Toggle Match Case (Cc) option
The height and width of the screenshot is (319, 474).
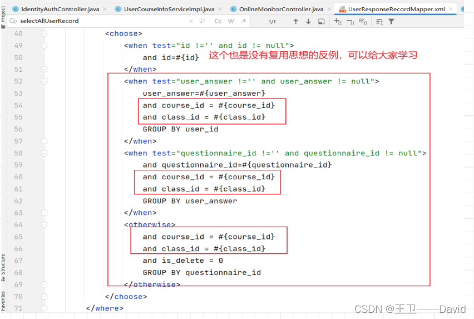tap(218, 21)
